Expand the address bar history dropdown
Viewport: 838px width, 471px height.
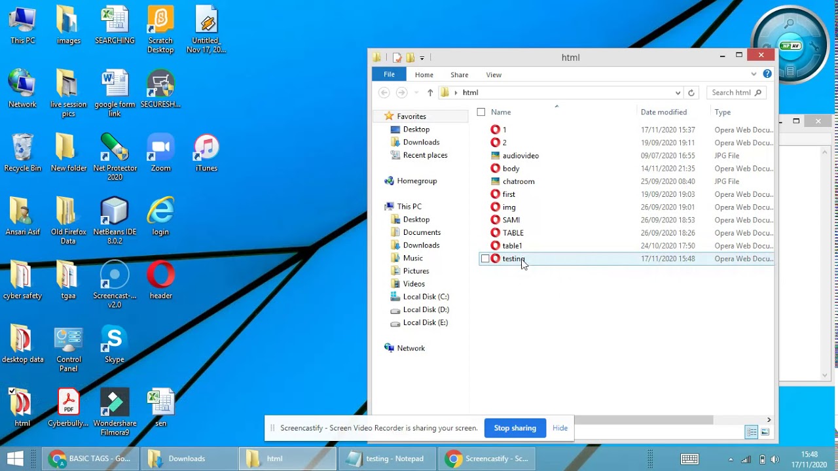[678, 93]
